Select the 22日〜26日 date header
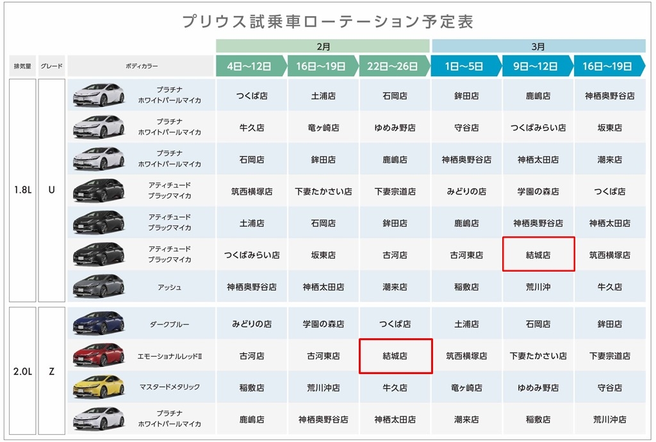The width and height of the screenshot is (656, 442). (x=395, y=66)
